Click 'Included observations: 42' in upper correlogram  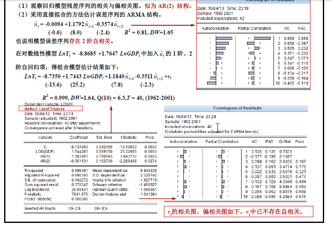(221, 19)
